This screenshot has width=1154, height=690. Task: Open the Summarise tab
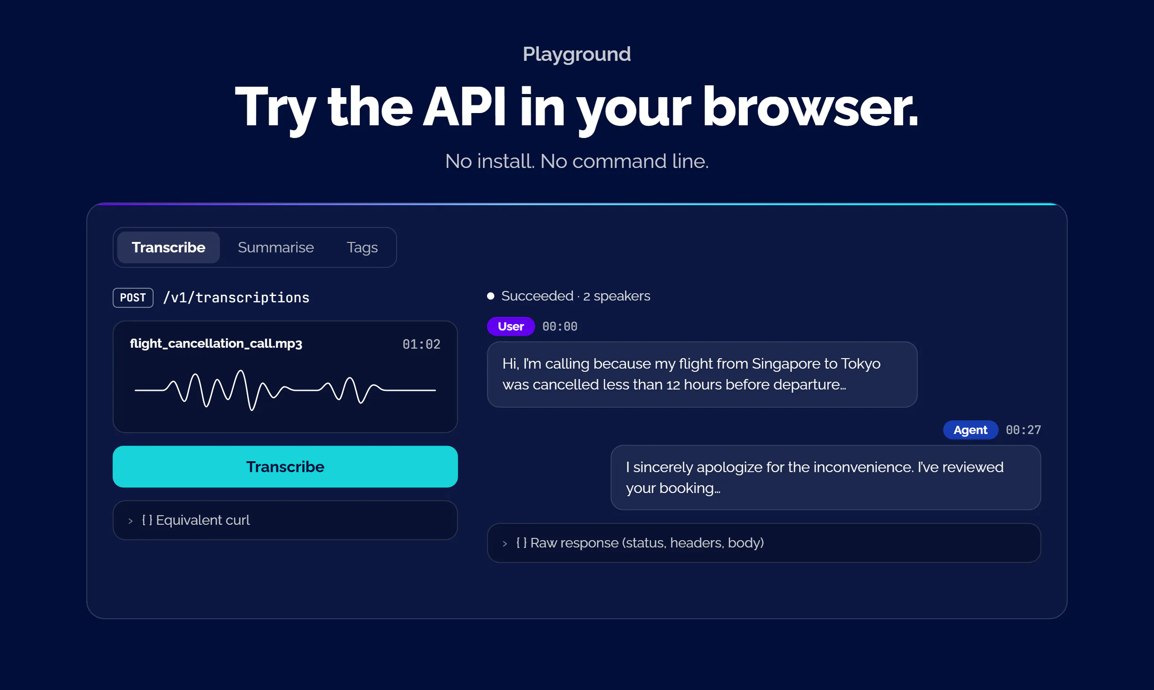click(275, 247)
